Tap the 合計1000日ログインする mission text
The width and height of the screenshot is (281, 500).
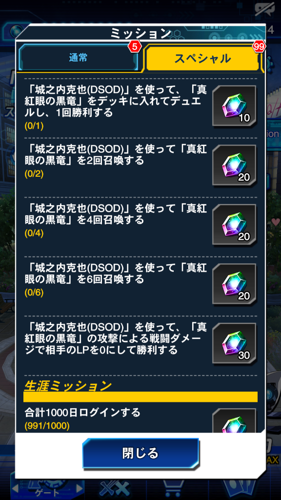coord(82,413)
